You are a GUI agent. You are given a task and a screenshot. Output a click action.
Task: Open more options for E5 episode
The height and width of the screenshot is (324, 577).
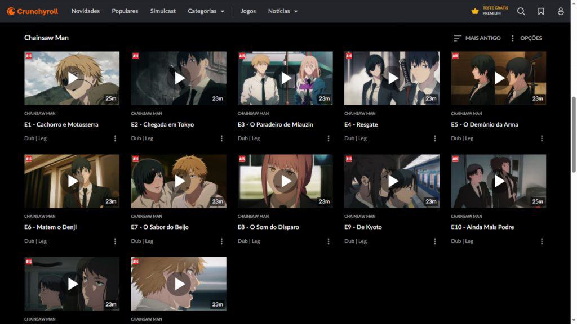(x=542, y=138)
